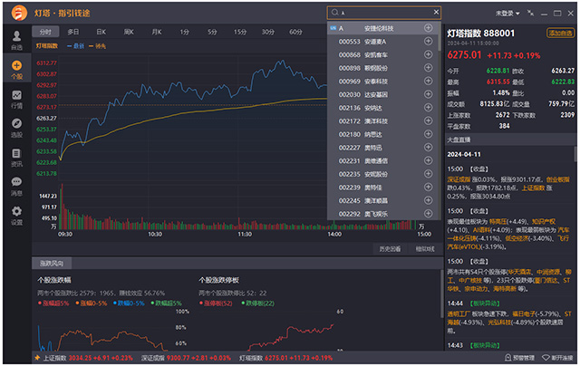The height and width of the screenshot is (366, 580).
Task: Switch to the 30分 chart tab
Action: click(268, 32)
